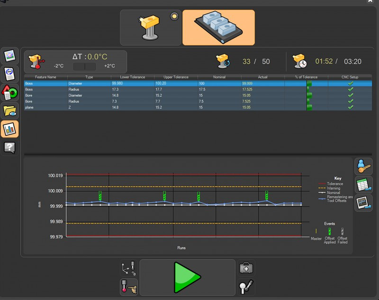This screenshot has height=300, width=379.
Task: Sort by the Actual column header
Action: [263, 77]
